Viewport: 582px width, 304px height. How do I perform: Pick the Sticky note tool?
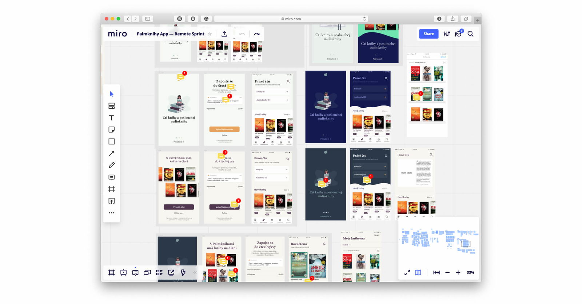[112, 130]
